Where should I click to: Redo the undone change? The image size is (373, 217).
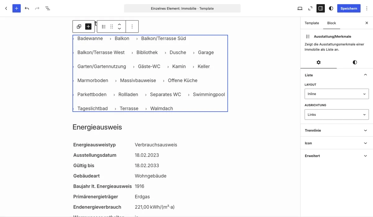37,8
